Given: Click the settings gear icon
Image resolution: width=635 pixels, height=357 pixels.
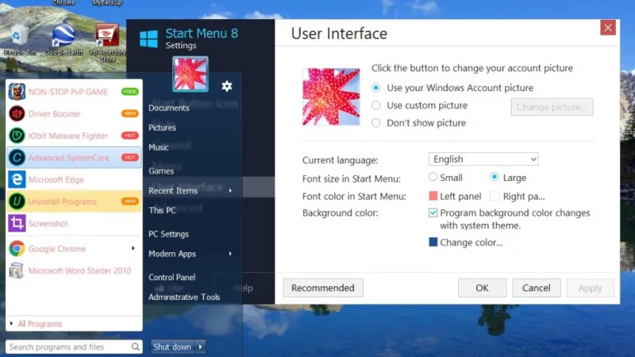Looking at the screenshot, I should pyautogui.click(x=227, y=86).
